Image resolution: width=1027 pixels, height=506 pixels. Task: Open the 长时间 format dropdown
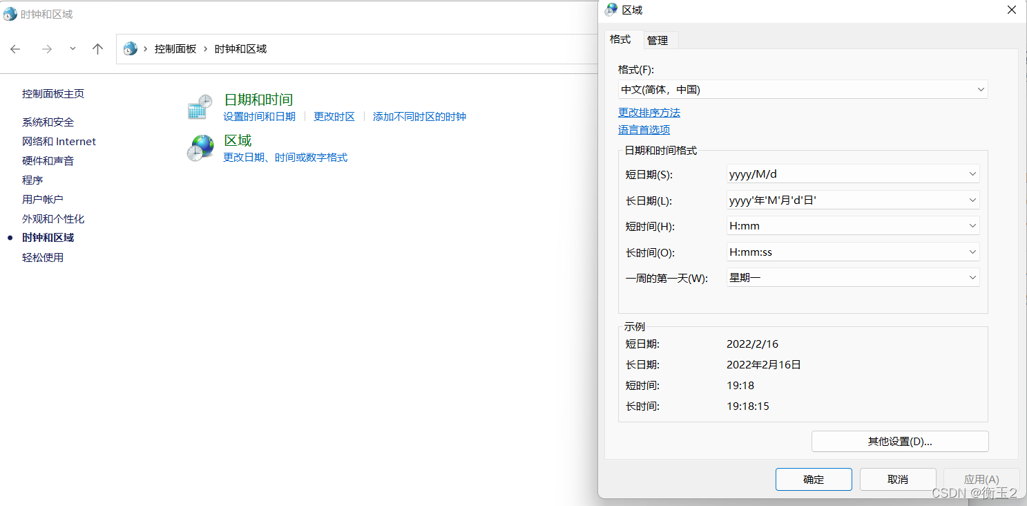(x=853, y=252)
